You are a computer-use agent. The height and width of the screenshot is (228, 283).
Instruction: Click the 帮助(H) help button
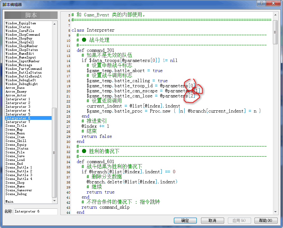[266, 220]
